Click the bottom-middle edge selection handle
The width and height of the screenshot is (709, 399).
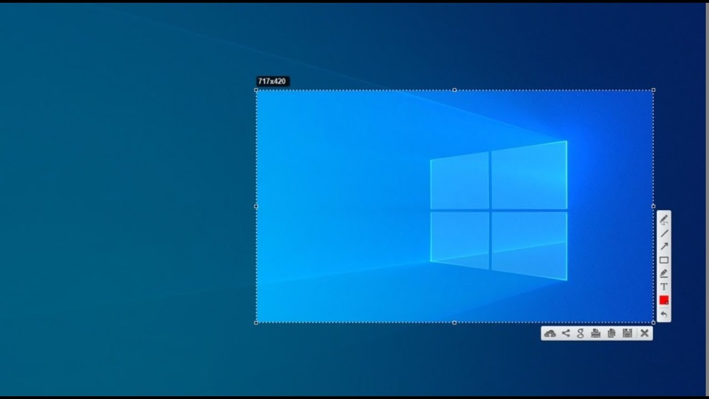455,323
